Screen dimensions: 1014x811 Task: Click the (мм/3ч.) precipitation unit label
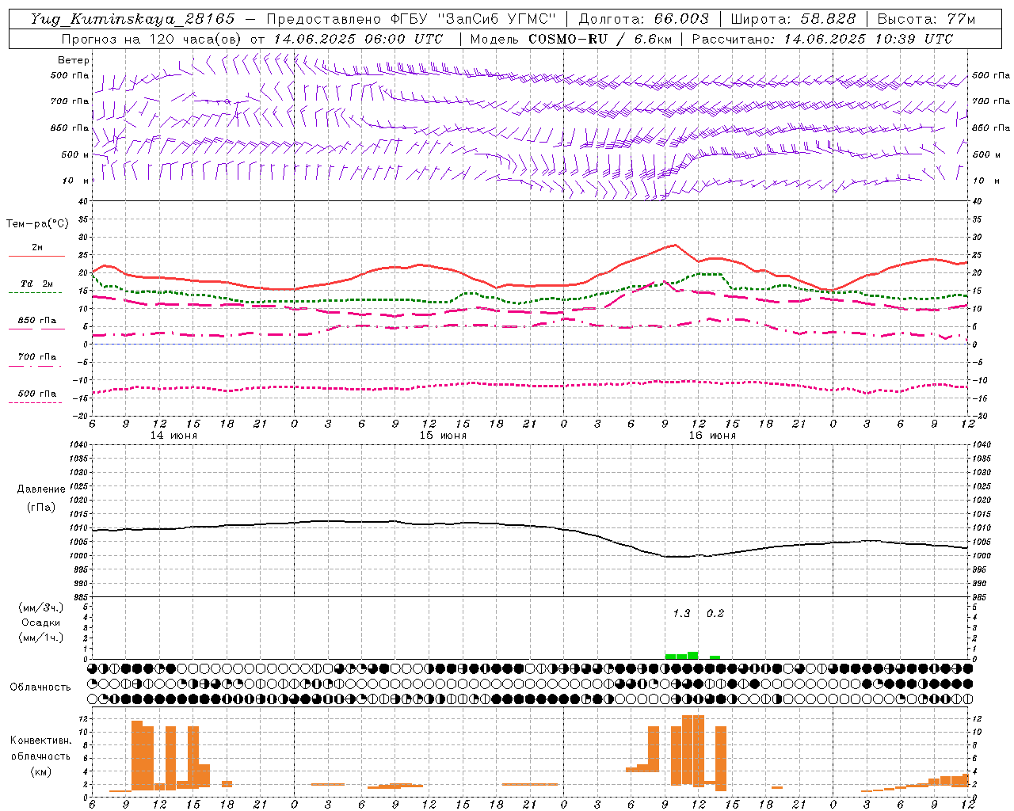pyautogui.click(x=40, y=607)
